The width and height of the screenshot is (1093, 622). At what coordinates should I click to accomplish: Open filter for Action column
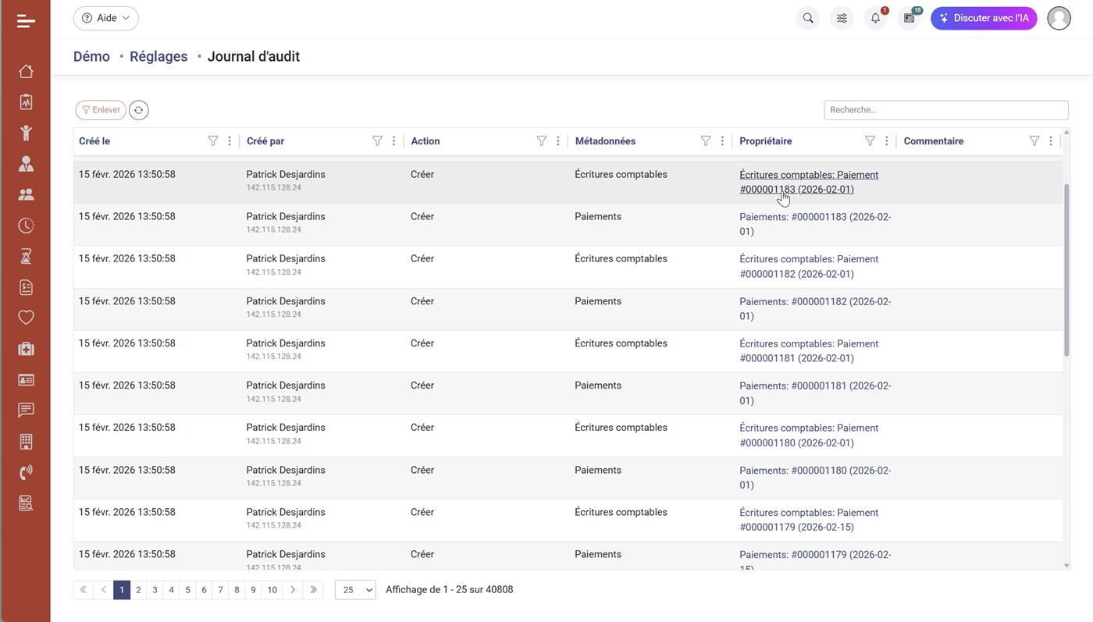[x=541, y=141]
